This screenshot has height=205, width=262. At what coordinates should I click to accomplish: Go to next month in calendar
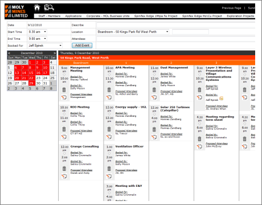[55, 53]
